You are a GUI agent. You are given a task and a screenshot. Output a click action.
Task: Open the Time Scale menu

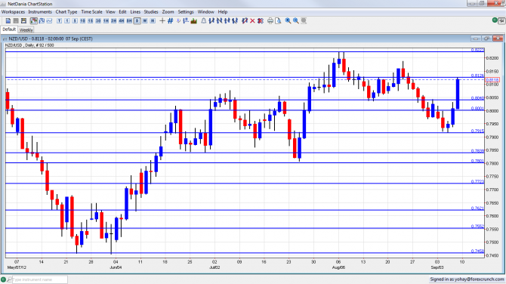coord(91,12)
